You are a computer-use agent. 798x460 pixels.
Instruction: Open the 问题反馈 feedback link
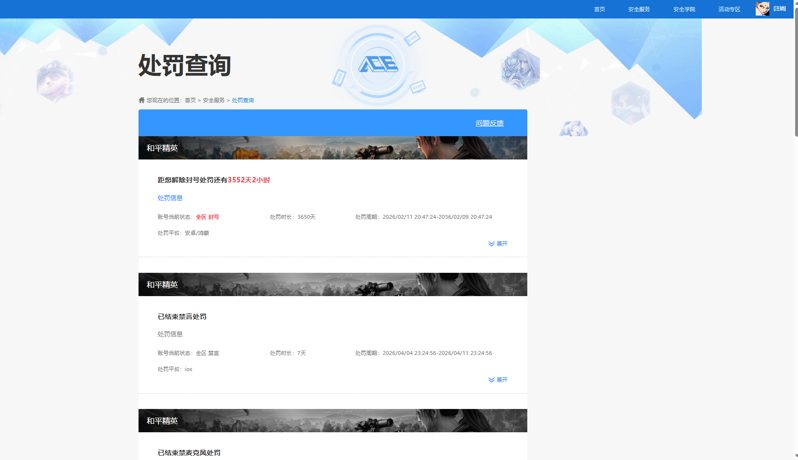point(489,123)
